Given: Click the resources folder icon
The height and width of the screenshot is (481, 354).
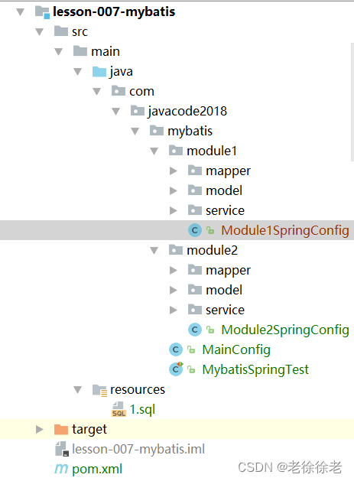Looking at the screenshot, I should (x=99, y=390).
